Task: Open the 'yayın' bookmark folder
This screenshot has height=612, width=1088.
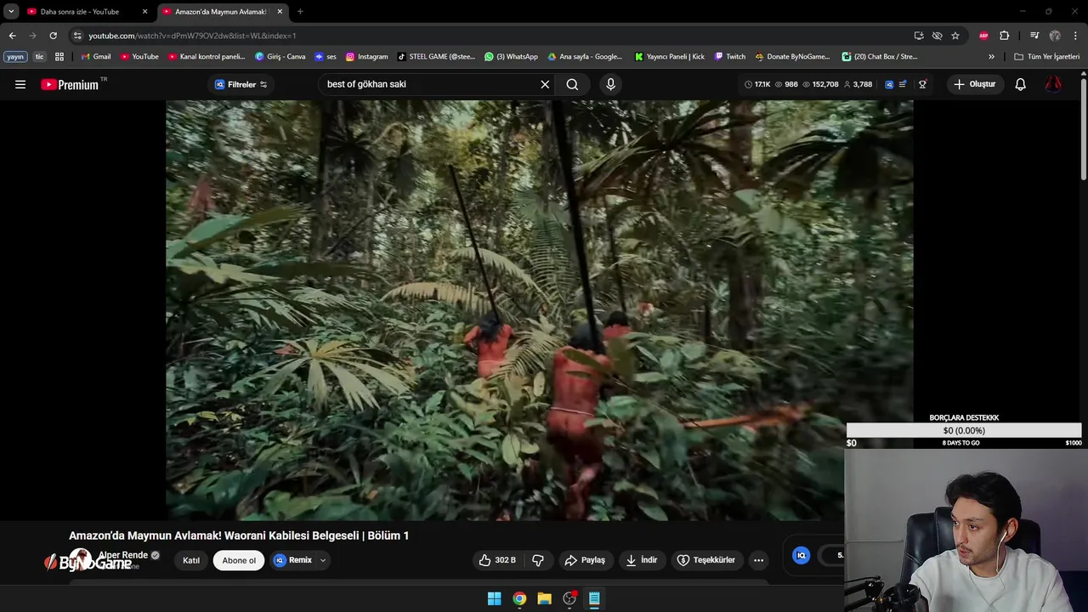Action: [x=15, y=57]
